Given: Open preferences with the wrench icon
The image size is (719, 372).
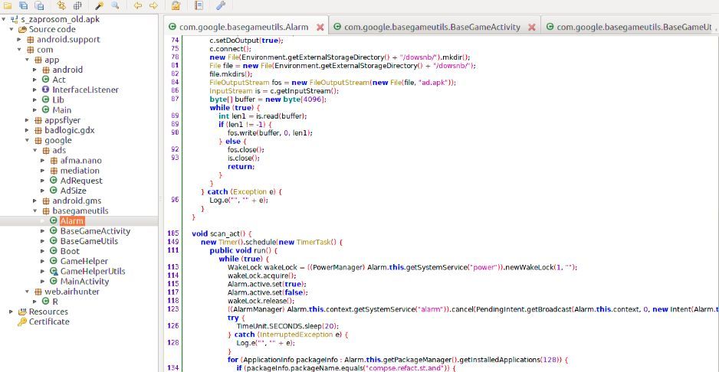Looking at the screenshot, I should click(221, 5).
